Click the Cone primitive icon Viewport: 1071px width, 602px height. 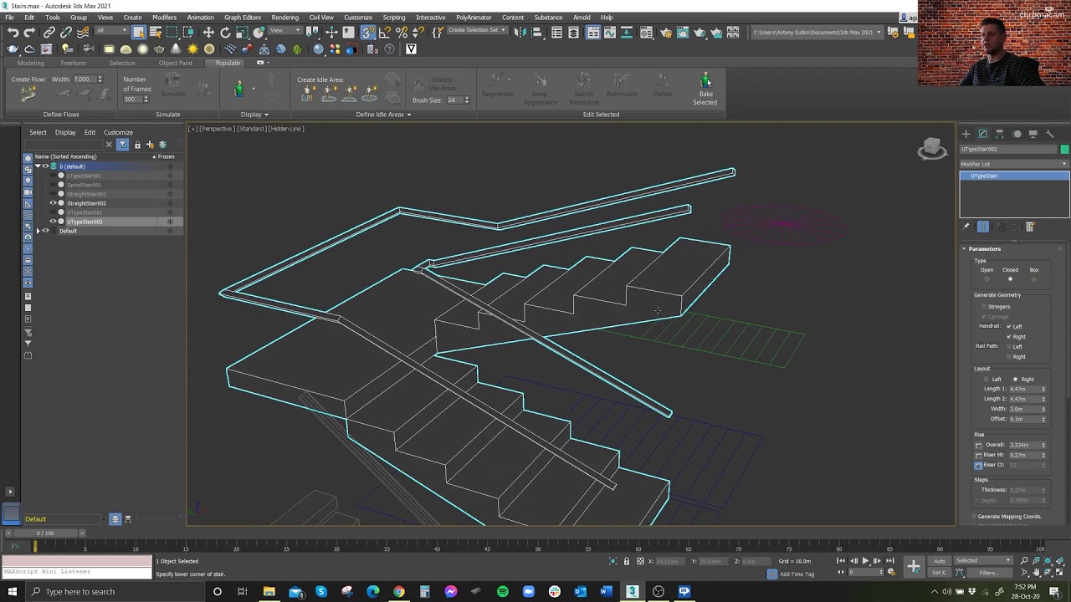(x=177, y=49)
